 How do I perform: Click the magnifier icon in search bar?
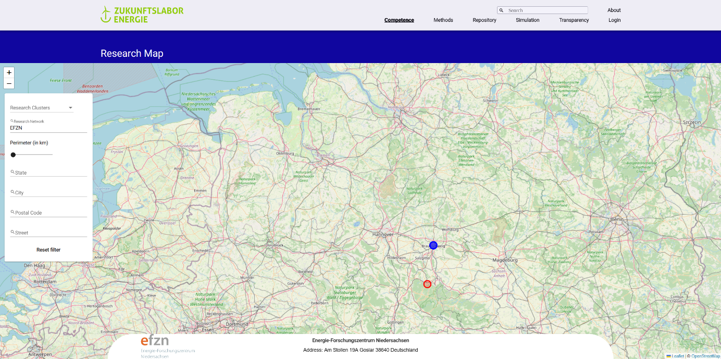(501, 10)
